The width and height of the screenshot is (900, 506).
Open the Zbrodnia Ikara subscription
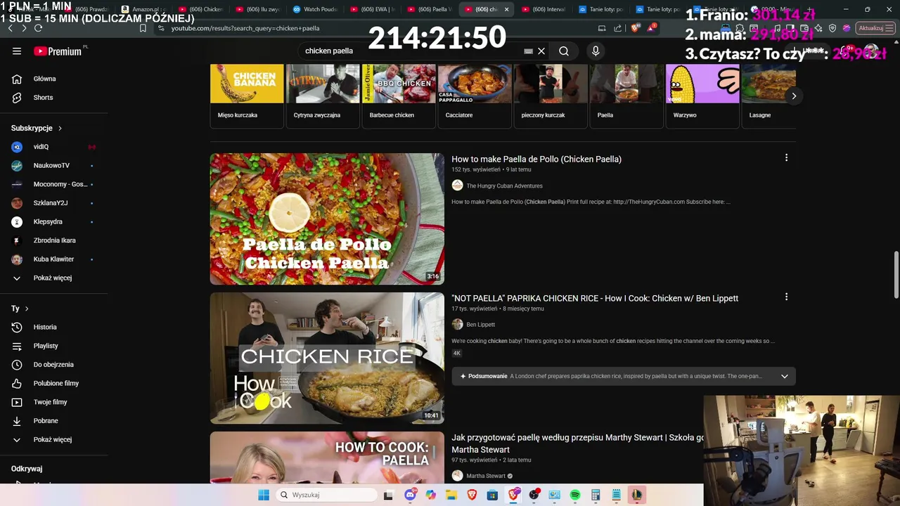click(55, 240)
